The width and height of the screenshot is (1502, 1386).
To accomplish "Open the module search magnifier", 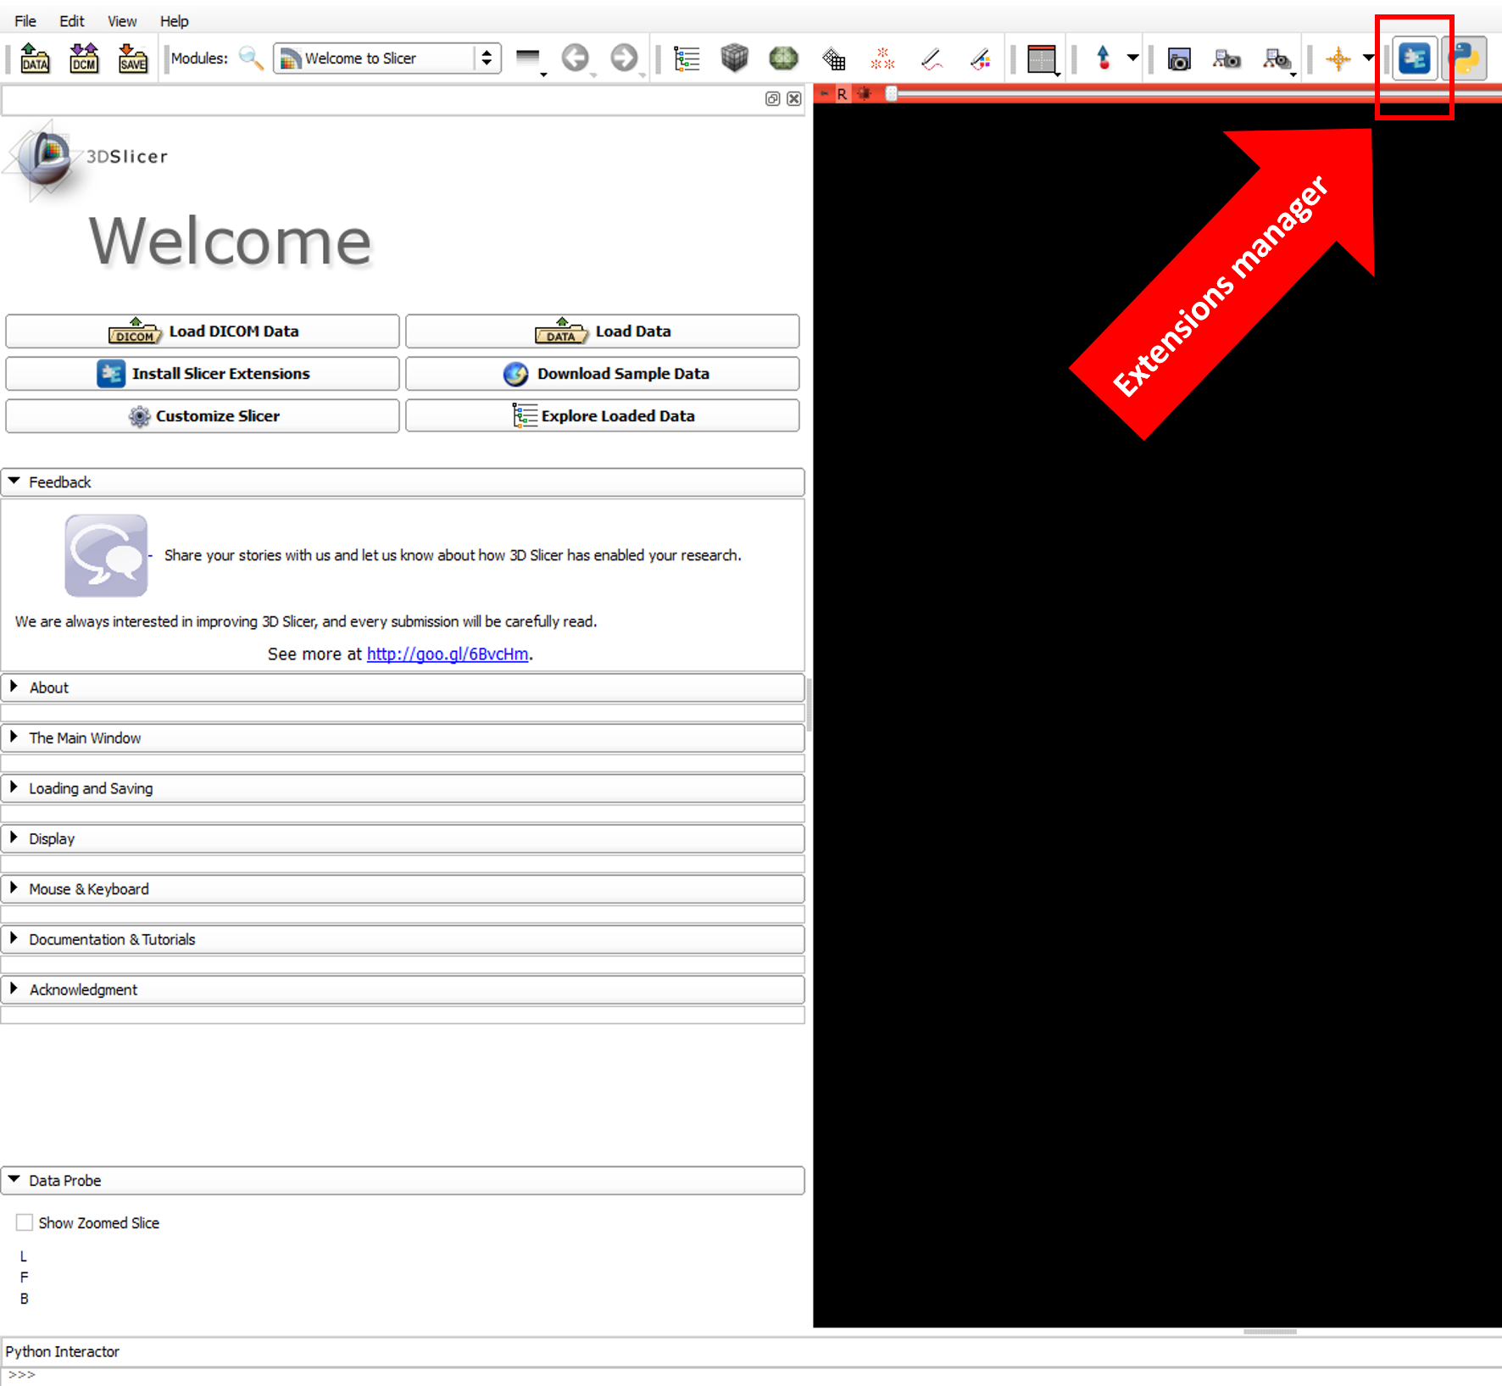I will [251, 58].
